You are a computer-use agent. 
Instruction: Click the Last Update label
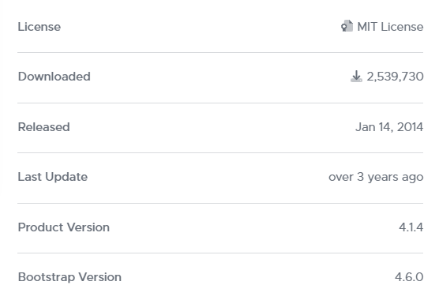(x=53, y=177)
